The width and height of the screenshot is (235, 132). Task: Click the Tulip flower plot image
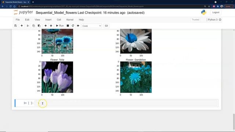pyautogui.click(x=57, y=77)
